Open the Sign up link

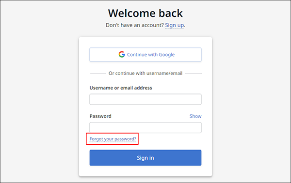[175, 25]
